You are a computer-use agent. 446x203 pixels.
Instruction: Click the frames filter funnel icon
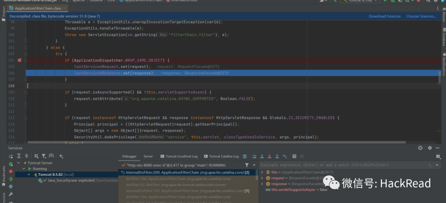point(247,165)
